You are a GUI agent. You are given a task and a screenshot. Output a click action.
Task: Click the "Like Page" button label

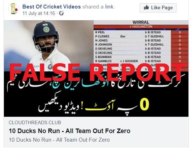tap(162, 7)
